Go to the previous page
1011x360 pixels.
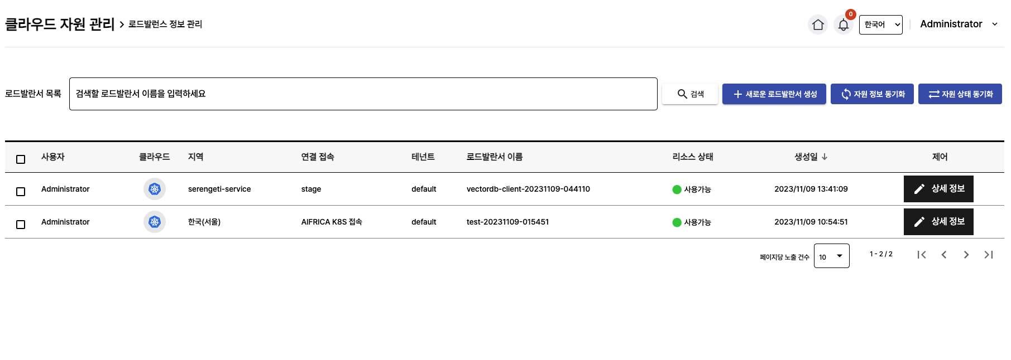[x=944, y=255]
